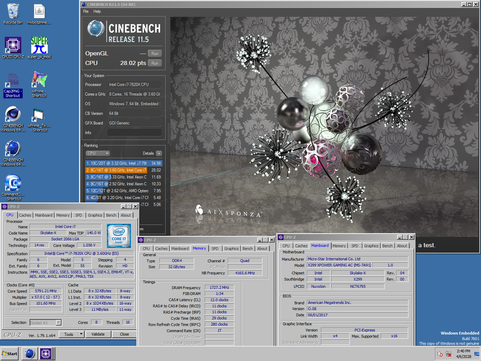Image resolution: width=481 pixels, height=361 pixels.
Task: Click CPU-Z Memory window title icon
Action: click(x=141, y=240)
